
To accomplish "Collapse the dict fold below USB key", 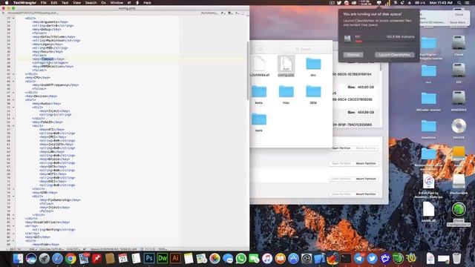I will 13,196.
